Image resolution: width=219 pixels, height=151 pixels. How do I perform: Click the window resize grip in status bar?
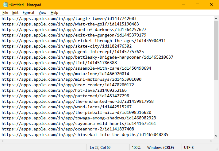(217, 149)
